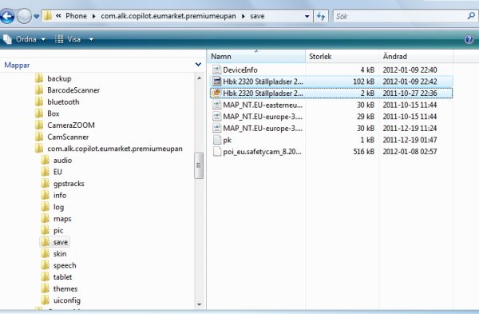479x314 pixels.
Task: Go back with the blue Back arrow
Action: 6,16
